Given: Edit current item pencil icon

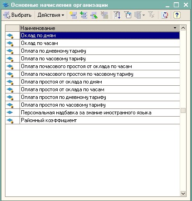Looking at the screenshot, I should 94,15.
